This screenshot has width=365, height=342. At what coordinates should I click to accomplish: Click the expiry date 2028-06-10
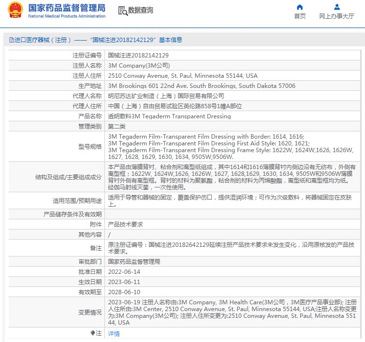click(x=125, y=292)
